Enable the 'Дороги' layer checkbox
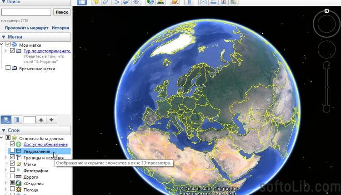 (x=12, y=176)
